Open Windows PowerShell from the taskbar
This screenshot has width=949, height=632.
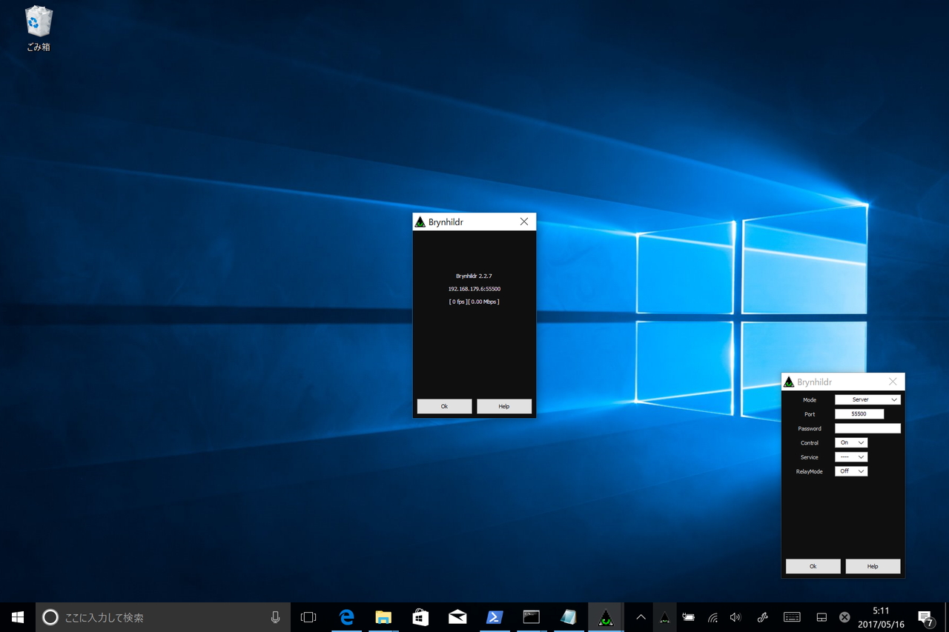[495, 617]
